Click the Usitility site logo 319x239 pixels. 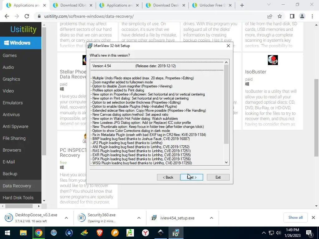coord(23,29)
